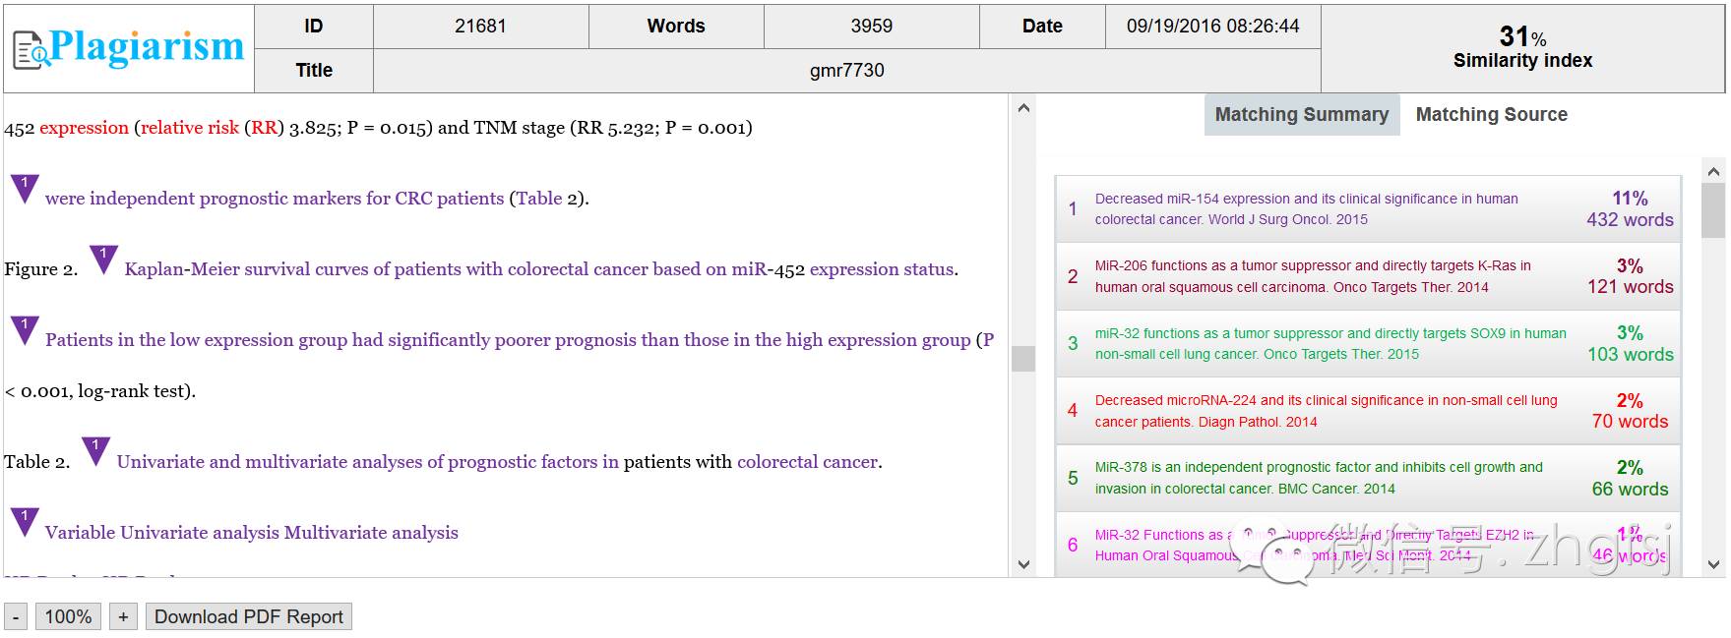Click '3% 103 words' match value
Image resolution: width=1731 pixels, height=638 pixels.
point(1630,343)
